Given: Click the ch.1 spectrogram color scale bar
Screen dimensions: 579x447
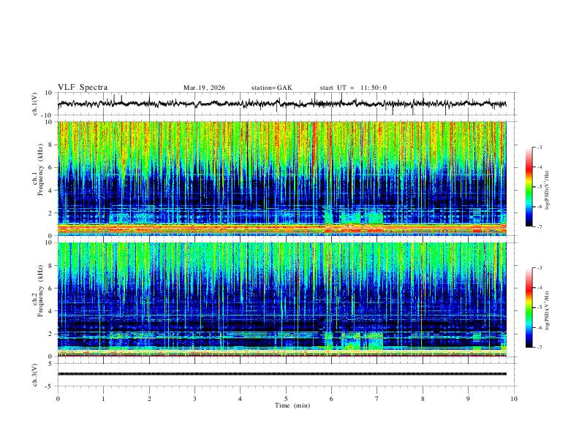Looking at the screenshot, I should click(x=529, y=187).
